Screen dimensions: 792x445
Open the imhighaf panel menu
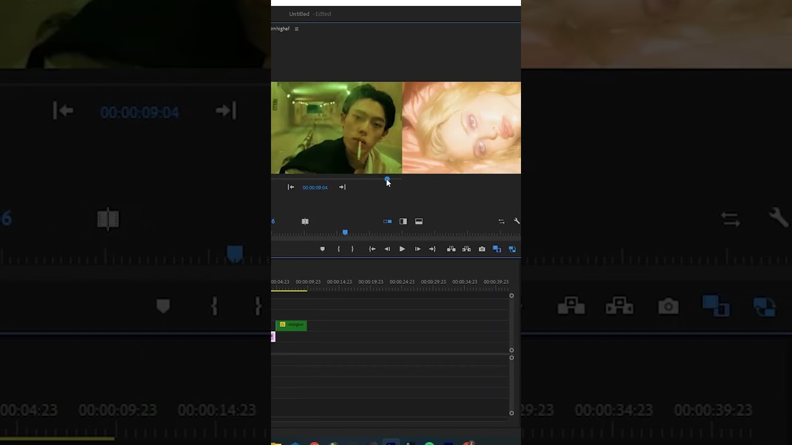click(x=296, y=29)
